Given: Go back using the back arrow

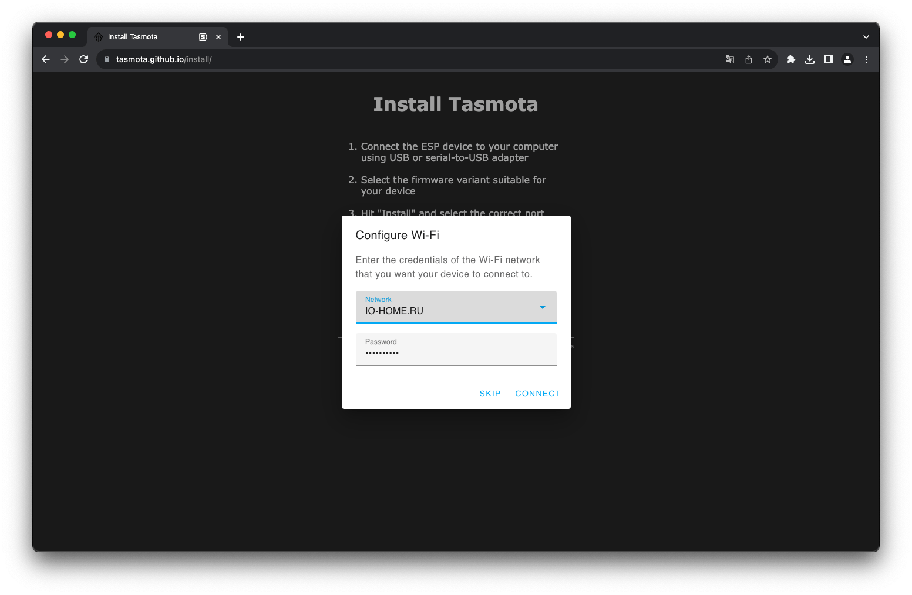Looking at the screenshot, I should click(x=46, y=59).
